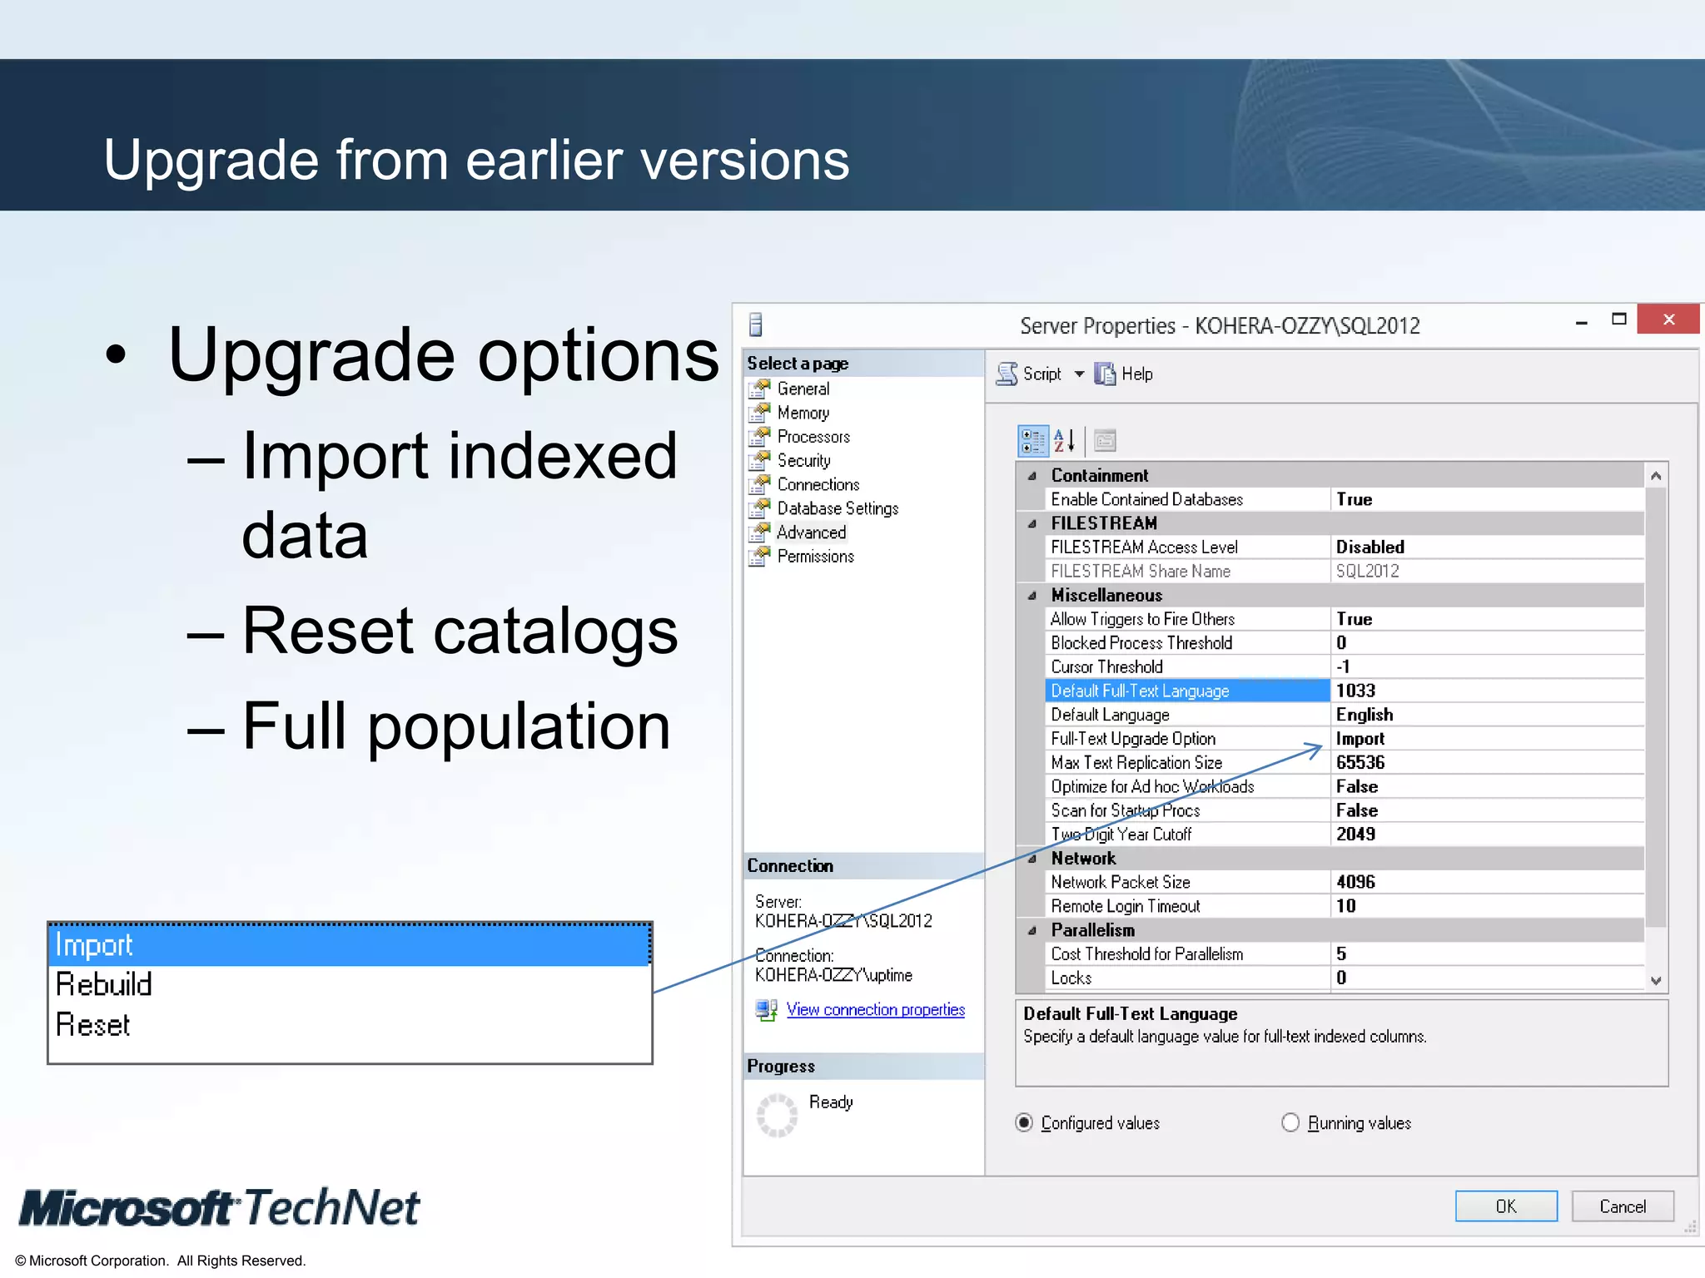Click the Property Pages icon
The image size is (1705, 1278).
click(1105, 441)
